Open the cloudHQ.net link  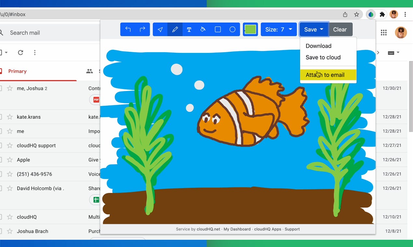[x=208, y=229]
